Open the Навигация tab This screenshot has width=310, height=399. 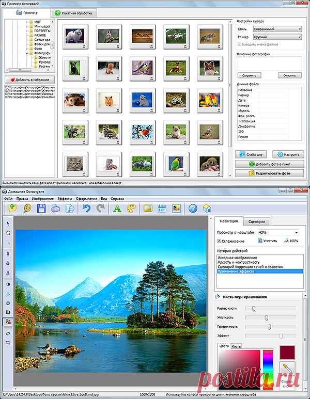click(229, 221)
